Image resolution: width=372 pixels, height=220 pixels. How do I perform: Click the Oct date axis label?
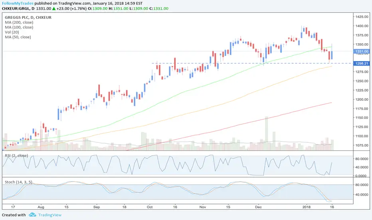click(x=150, y=207)
